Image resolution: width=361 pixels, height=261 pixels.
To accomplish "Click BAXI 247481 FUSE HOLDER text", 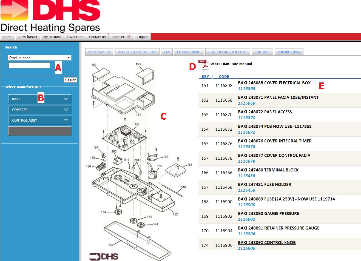I will tap(265, 185).
